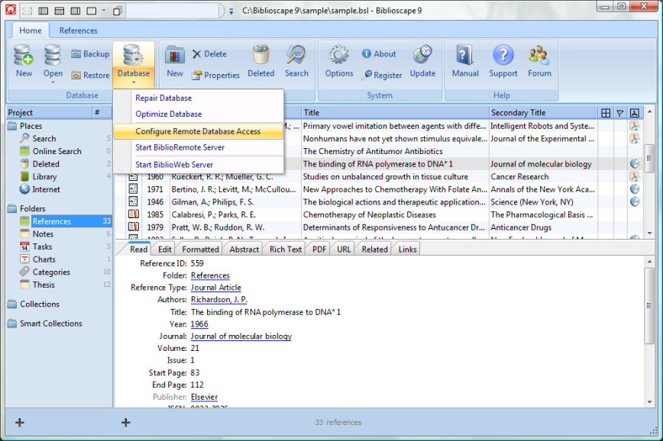Select Categories folder
Image resolution: width=663 pixels, height=441 pixels.
pyautogui.click(x=51, y=272)
